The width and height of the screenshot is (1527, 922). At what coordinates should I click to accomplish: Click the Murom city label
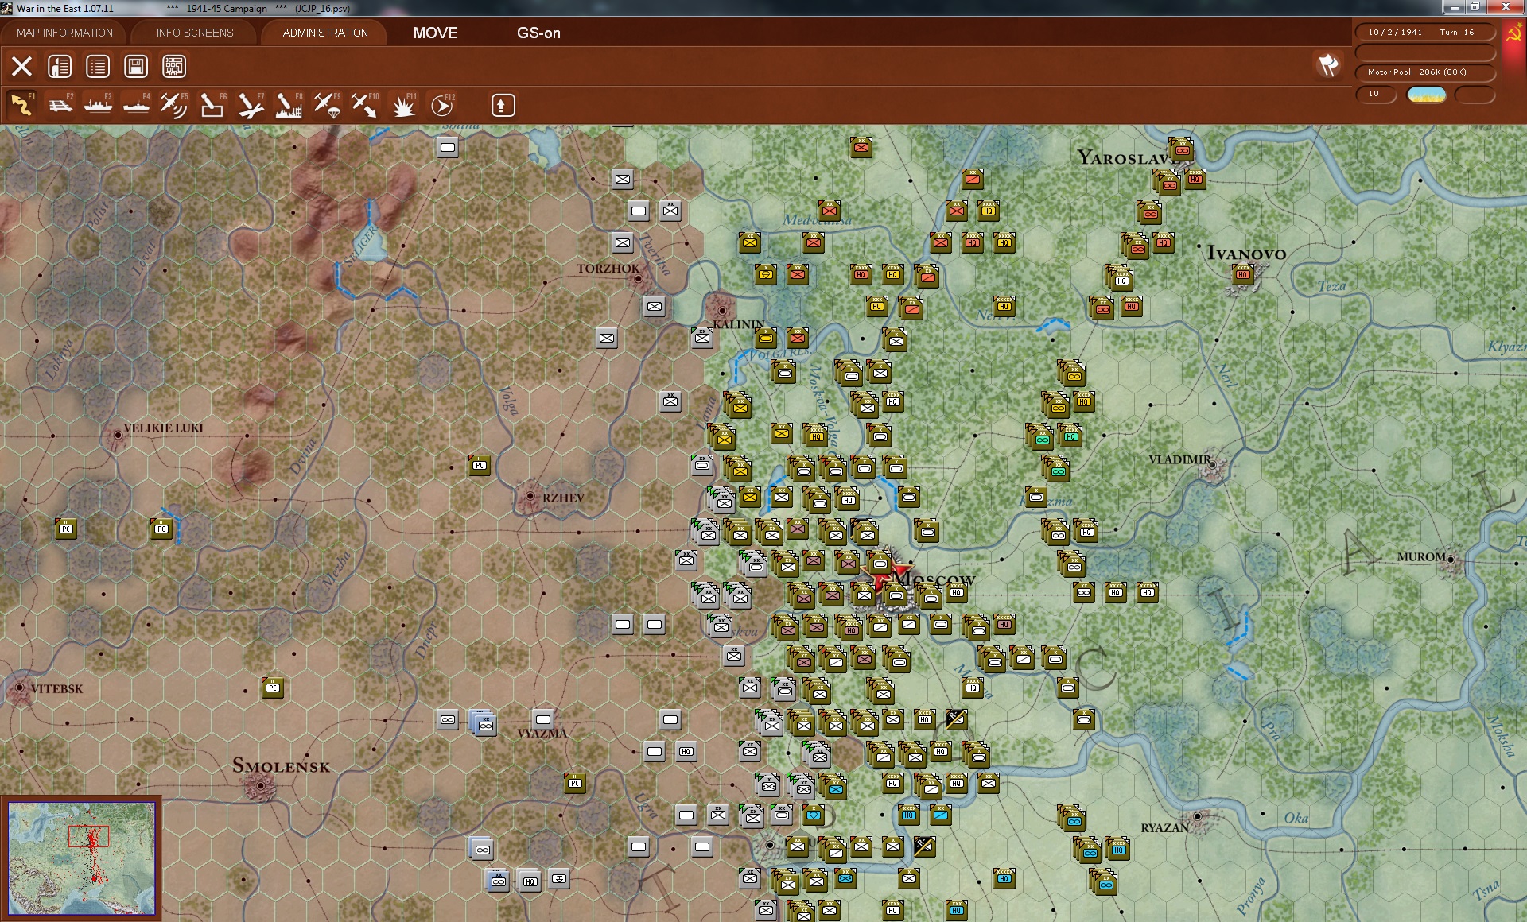coord(1422,556)
